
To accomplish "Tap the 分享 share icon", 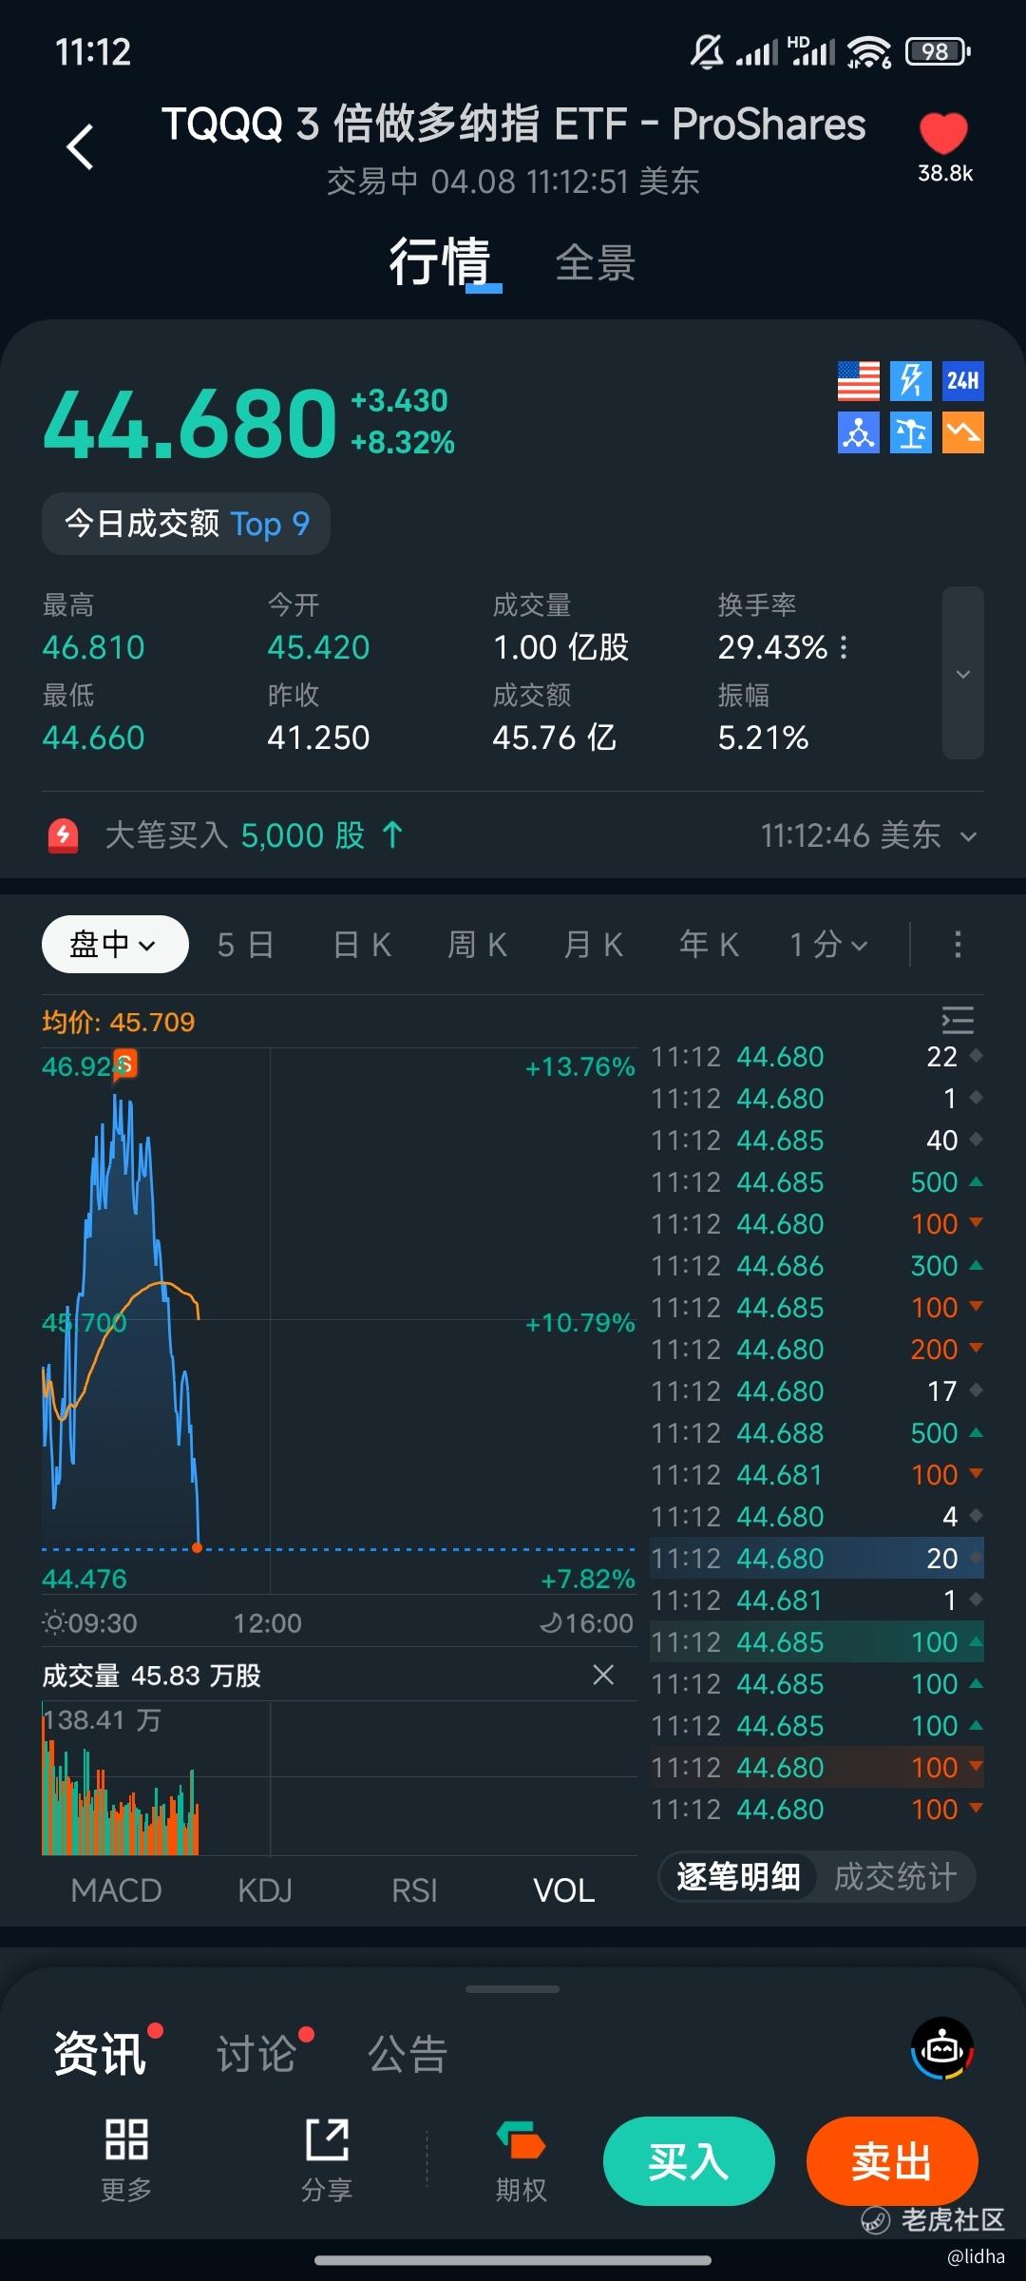I will [x=327, y=2159].
